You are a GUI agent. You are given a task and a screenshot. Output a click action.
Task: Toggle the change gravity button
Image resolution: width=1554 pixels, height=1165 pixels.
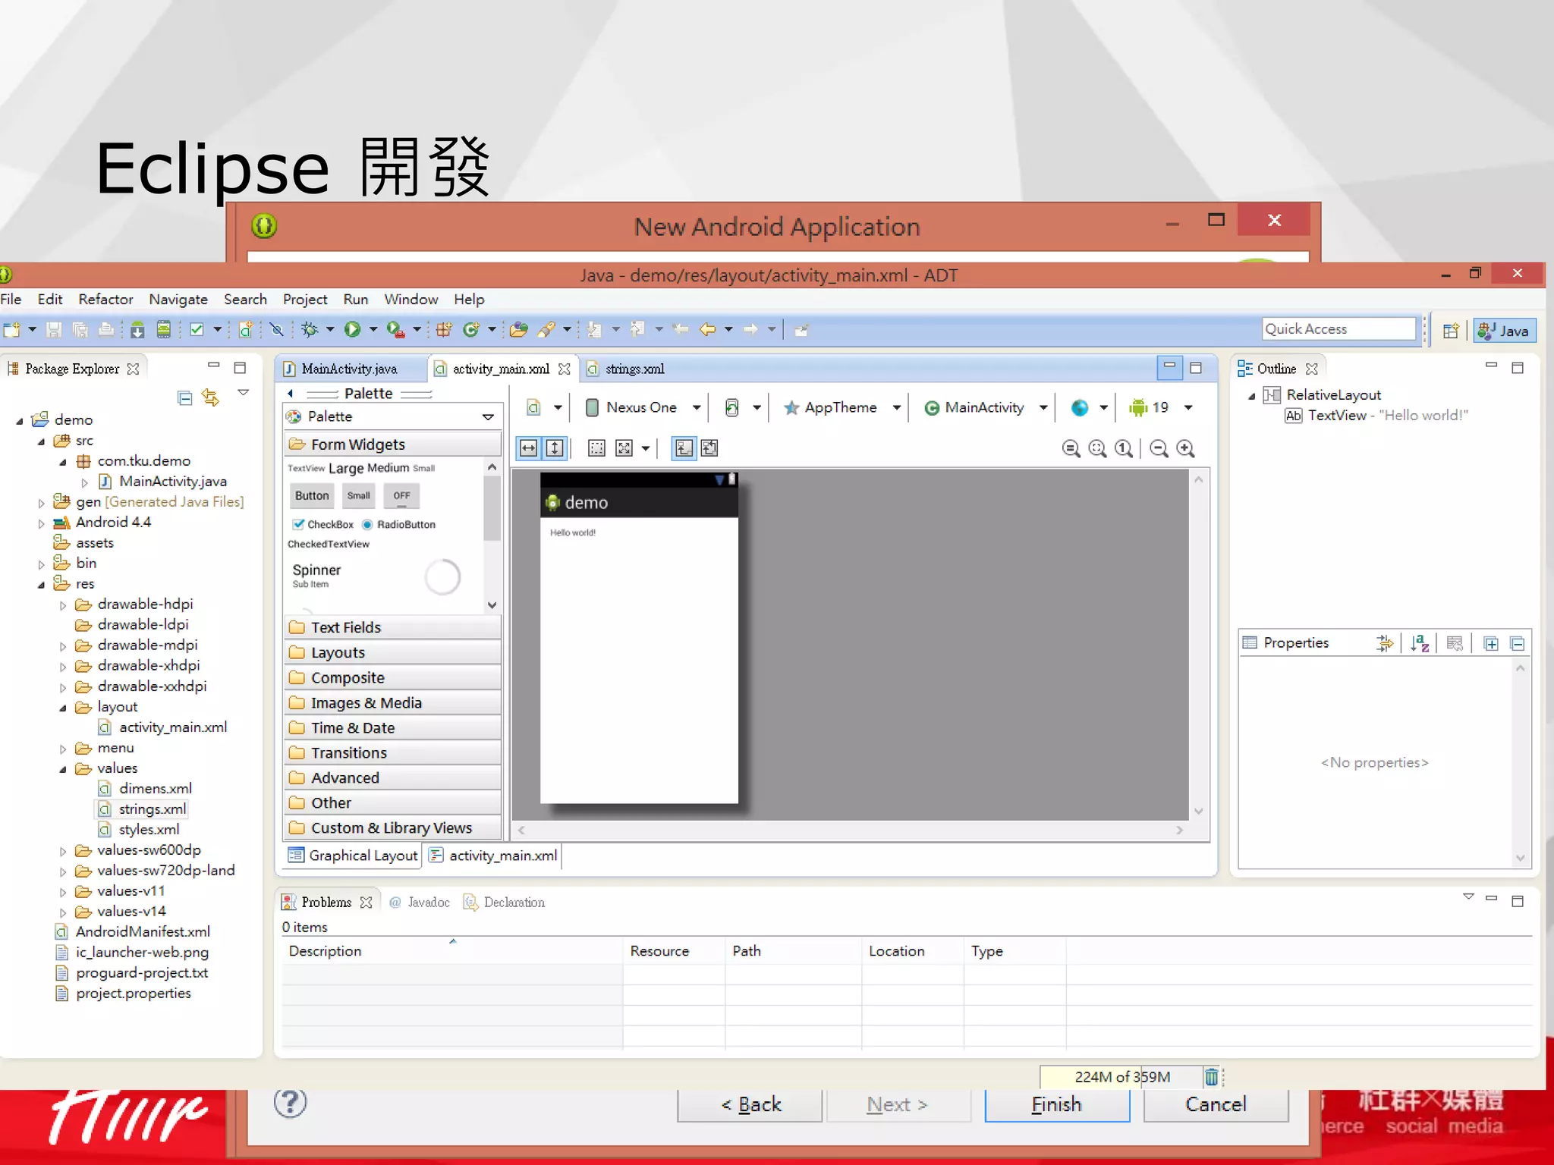point(624,448)
